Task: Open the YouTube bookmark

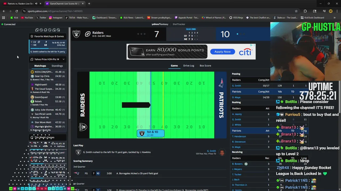Action: coord(27,18)
